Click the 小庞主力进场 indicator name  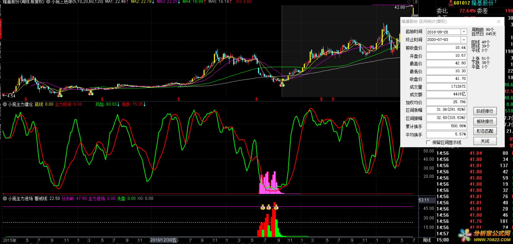click(x=20, y=198)
